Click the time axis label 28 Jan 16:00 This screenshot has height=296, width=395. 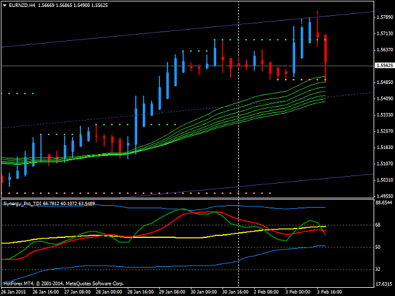pos(140,292)
